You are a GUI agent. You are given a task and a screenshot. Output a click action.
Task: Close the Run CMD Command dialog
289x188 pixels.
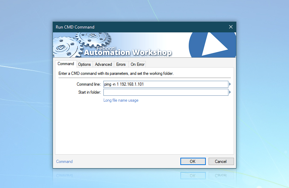[x=231, y=27]
